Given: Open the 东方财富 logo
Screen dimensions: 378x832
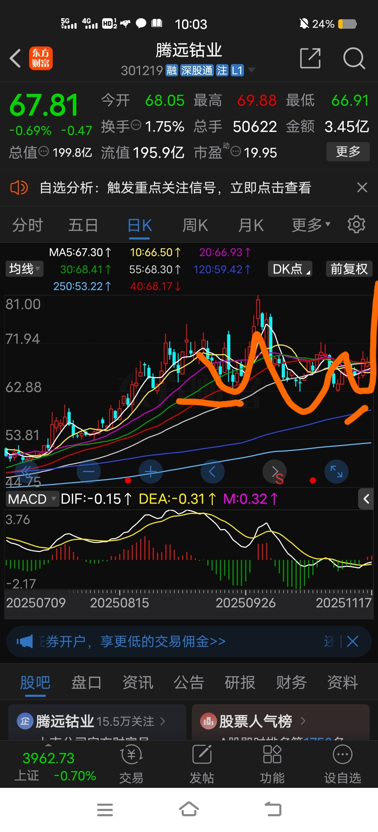Looking at the screenshot, I should (x=41, y=58).
